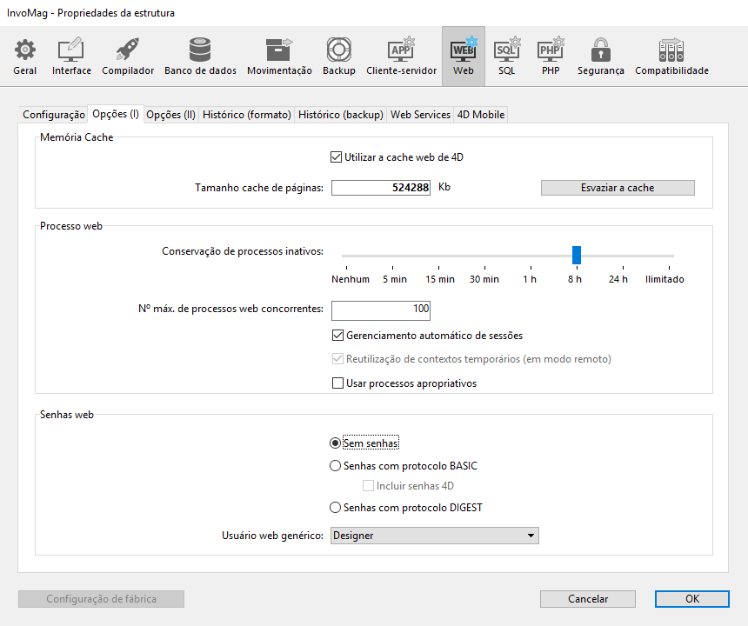This screenshot has width=748, height=626.
Task: Switch to the Histórico (backup) tab
Action: pos(341,115)
